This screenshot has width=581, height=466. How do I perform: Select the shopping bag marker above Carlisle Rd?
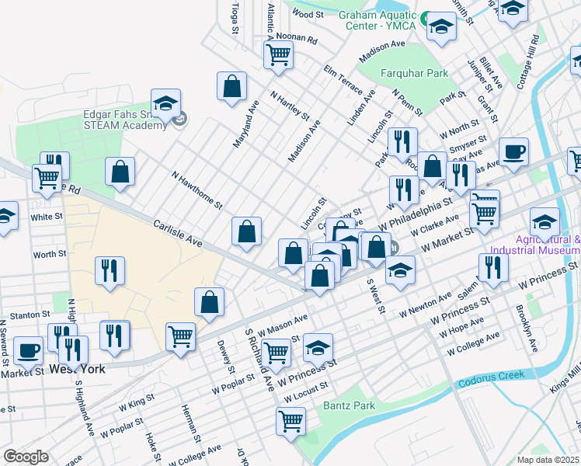tap(120, 172)
